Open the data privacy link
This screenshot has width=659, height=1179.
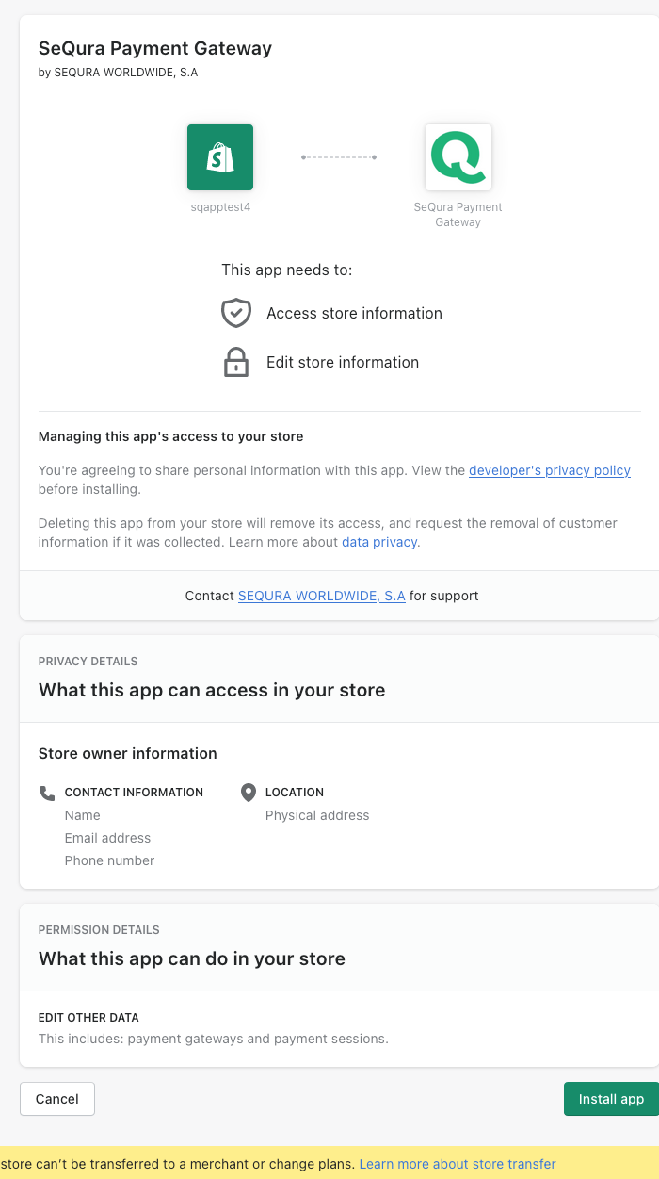click(379, 542)
